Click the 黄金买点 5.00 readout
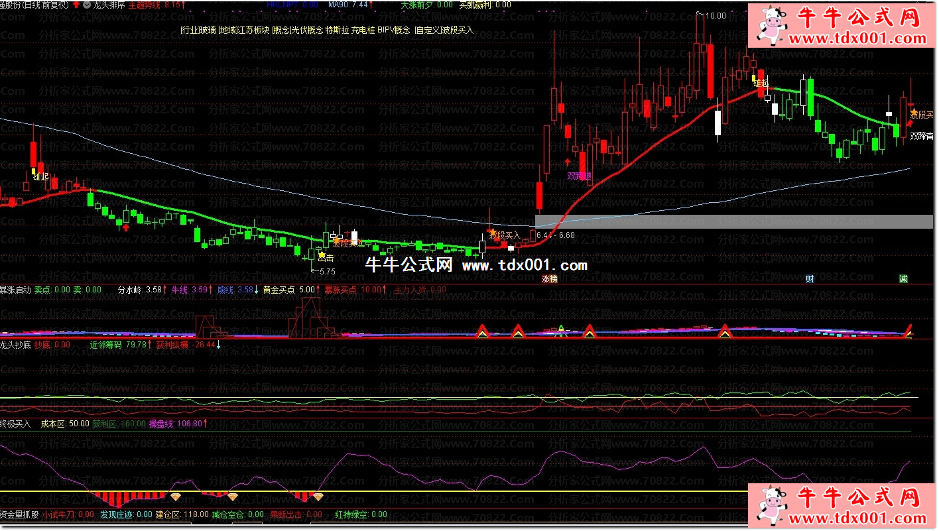Image resolution: width=939 pixels, height=531 pixels. pos(292,290)
